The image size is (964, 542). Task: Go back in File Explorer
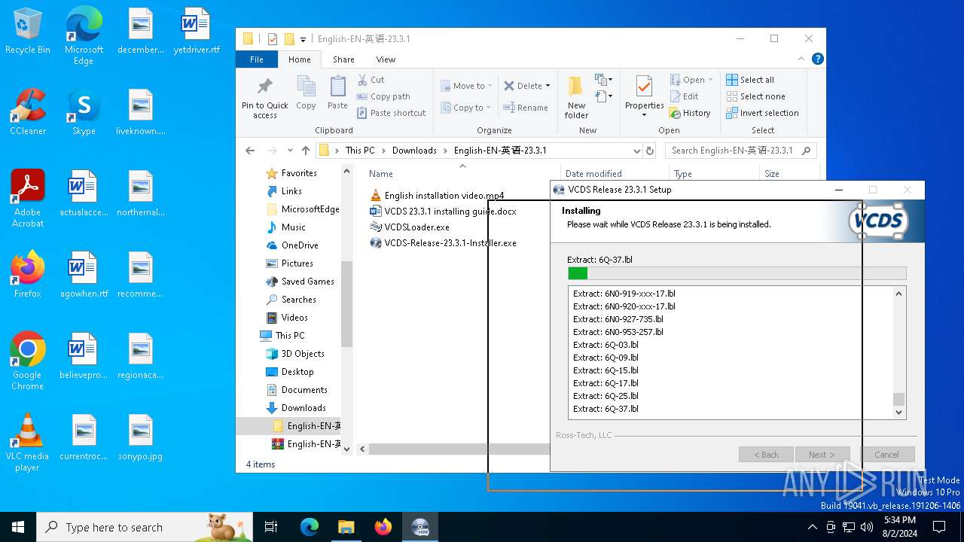pyautogui.click(x=250, y=151)
